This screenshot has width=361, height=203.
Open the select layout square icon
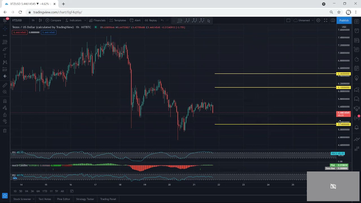coord(288,20)
